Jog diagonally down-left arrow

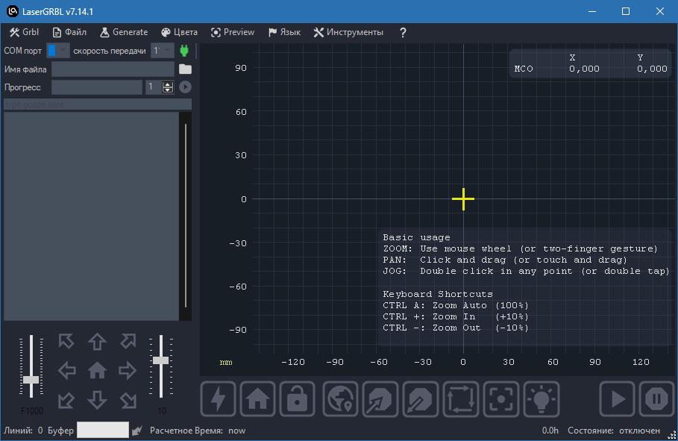click(x=66, y=400)
